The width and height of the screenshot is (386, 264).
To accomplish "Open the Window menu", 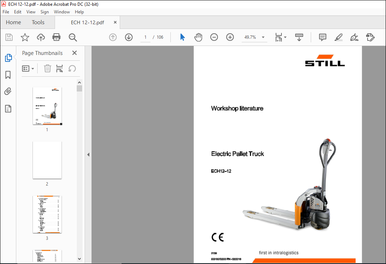I will coord(62,12).
